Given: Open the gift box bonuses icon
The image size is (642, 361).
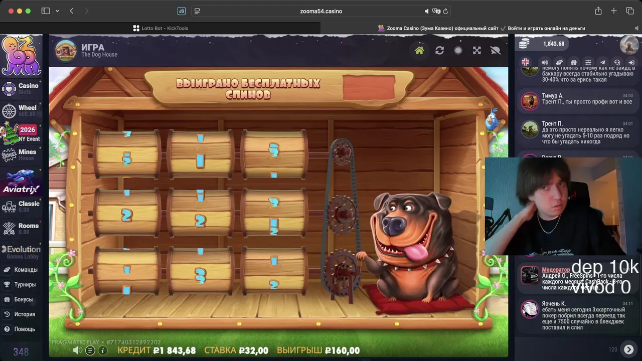Looking at the screenshot, I should pos(574,62).
